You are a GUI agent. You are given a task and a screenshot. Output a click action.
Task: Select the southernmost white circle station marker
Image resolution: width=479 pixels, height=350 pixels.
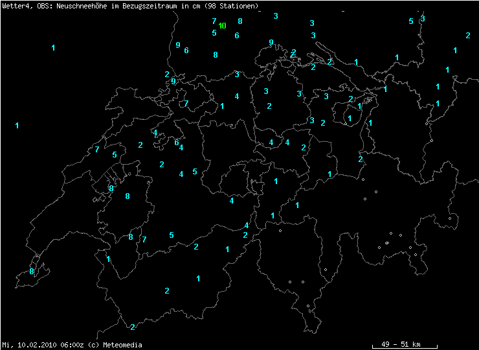[x=308, y=306]
